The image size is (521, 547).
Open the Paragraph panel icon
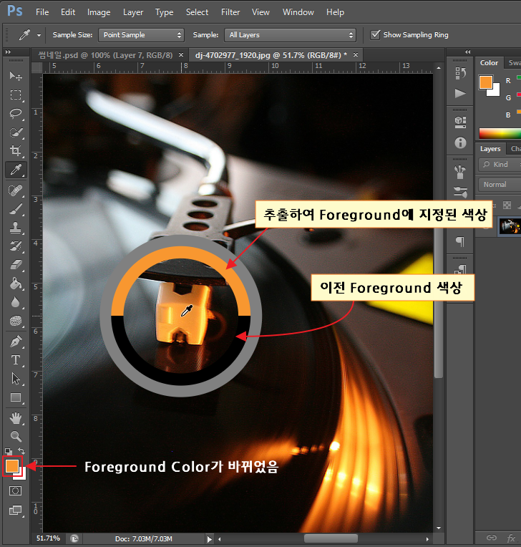coord(460,241)
